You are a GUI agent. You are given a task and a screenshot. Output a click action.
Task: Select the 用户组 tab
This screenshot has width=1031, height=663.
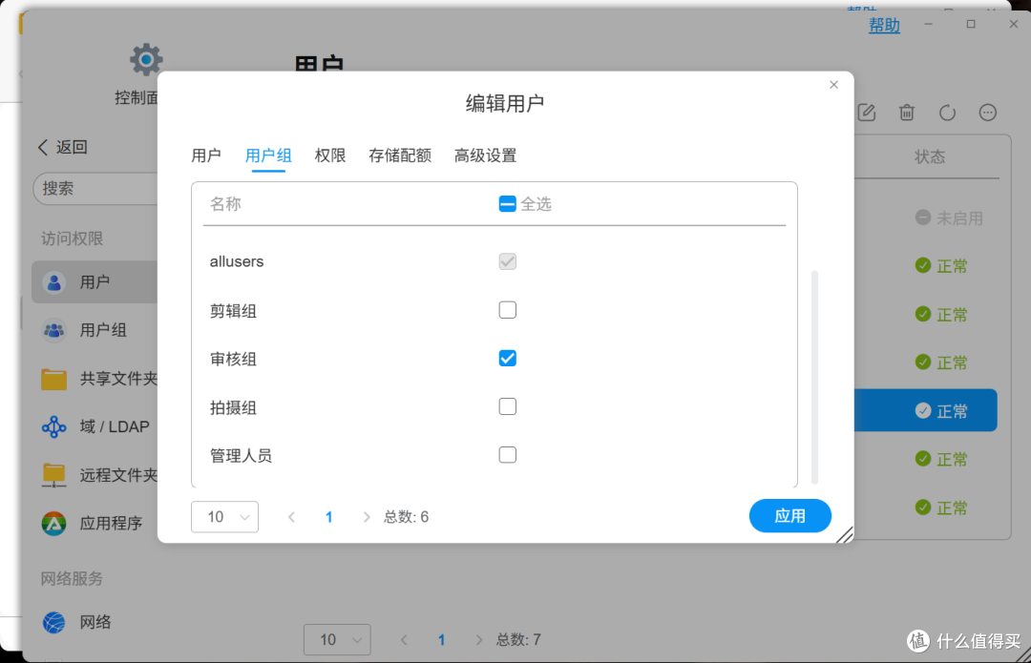pyautogui.click(x=268, y=155)
